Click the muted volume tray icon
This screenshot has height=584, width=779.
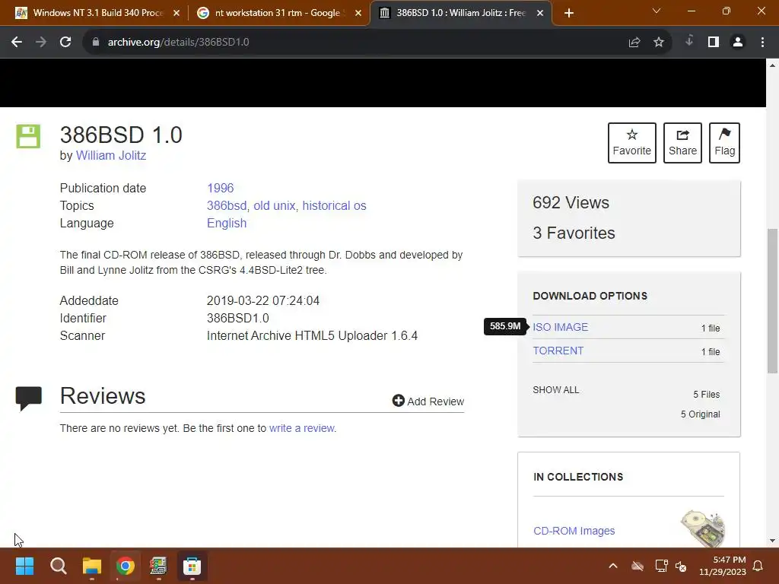681,566
